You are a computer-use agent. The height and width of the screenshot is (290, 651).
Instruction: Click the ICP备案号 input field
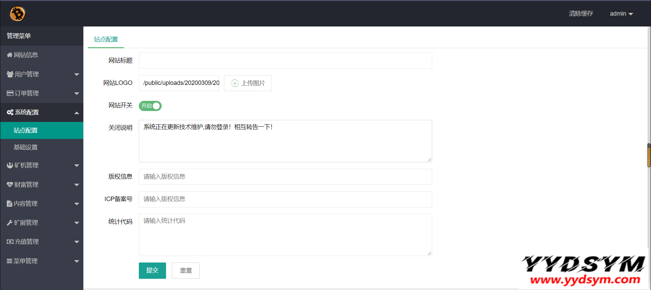[x=286, y=199]
